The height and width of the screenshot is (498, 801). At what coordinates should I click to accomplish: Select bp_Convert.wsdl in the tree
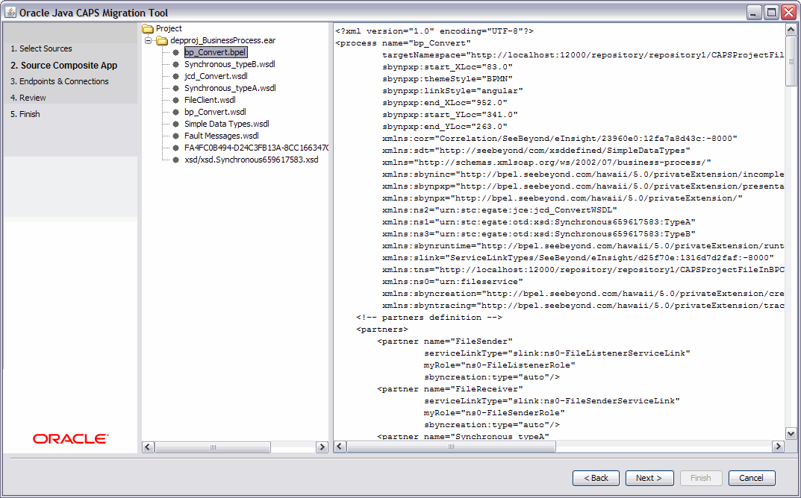tap(215, 112)
